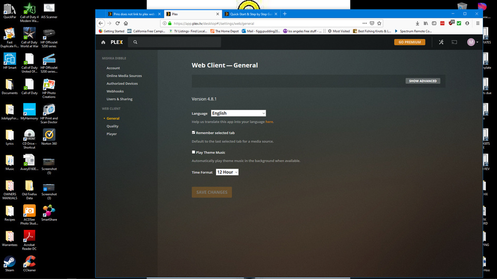This screenshot has width=497, height=279.
Task: Select Quality under Web Client
Action: (x=112, y=126)
